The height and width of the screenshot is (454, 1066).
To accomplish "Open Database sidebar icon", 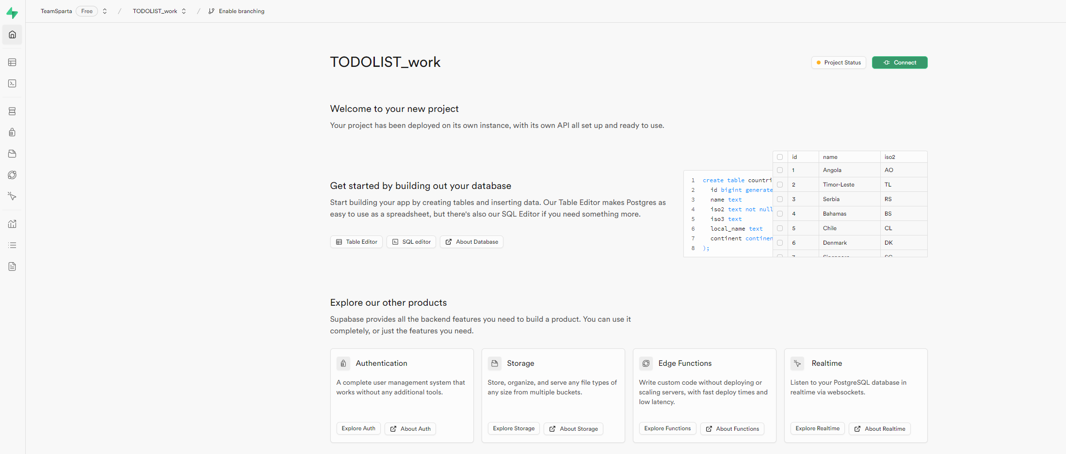I will pyautogui.click(x=12, y=111).
